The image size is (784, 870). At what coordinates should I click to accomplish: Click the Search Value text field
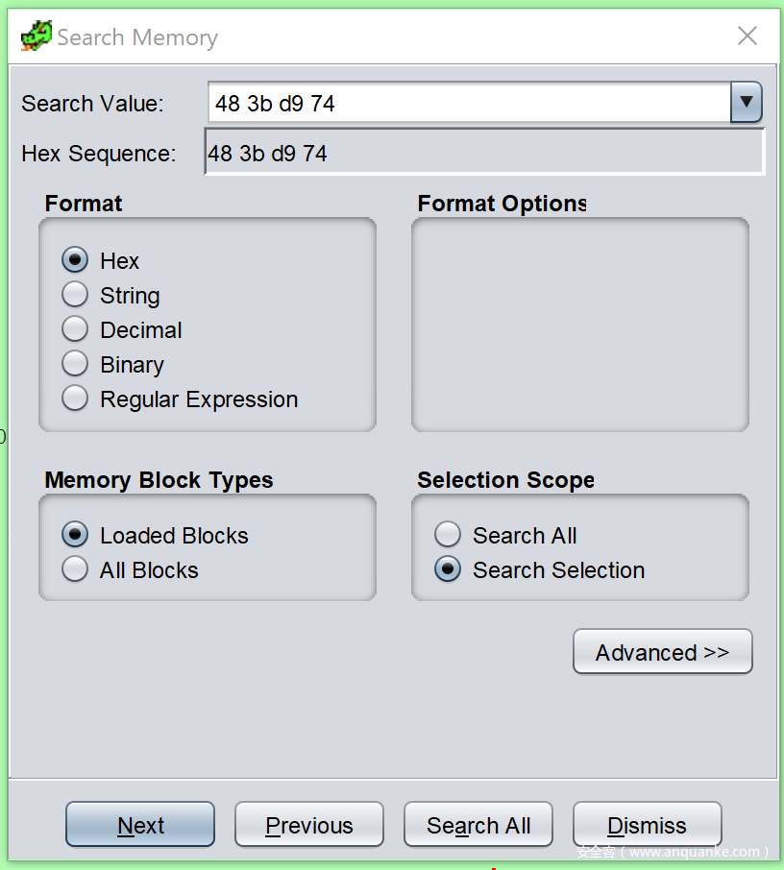point(469,103)
